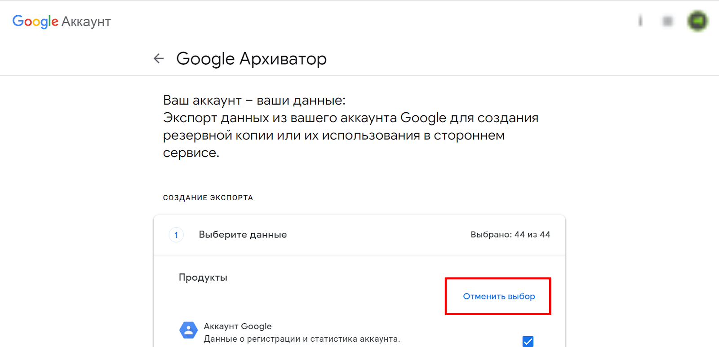
Task: Click the word сервисе ending the intro
Action: (191, 153)
